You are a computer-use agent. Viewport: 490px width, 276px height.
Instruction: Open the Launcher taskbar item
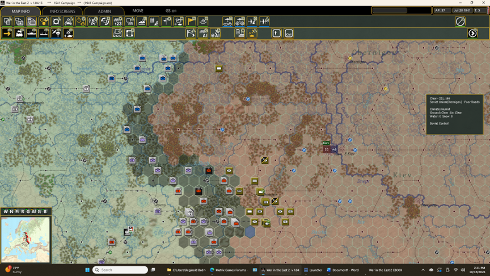click(313, 270)
